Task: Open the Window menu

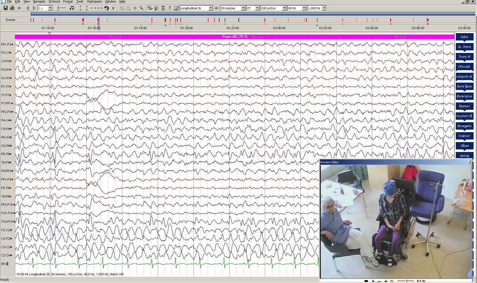Action: 110,2
